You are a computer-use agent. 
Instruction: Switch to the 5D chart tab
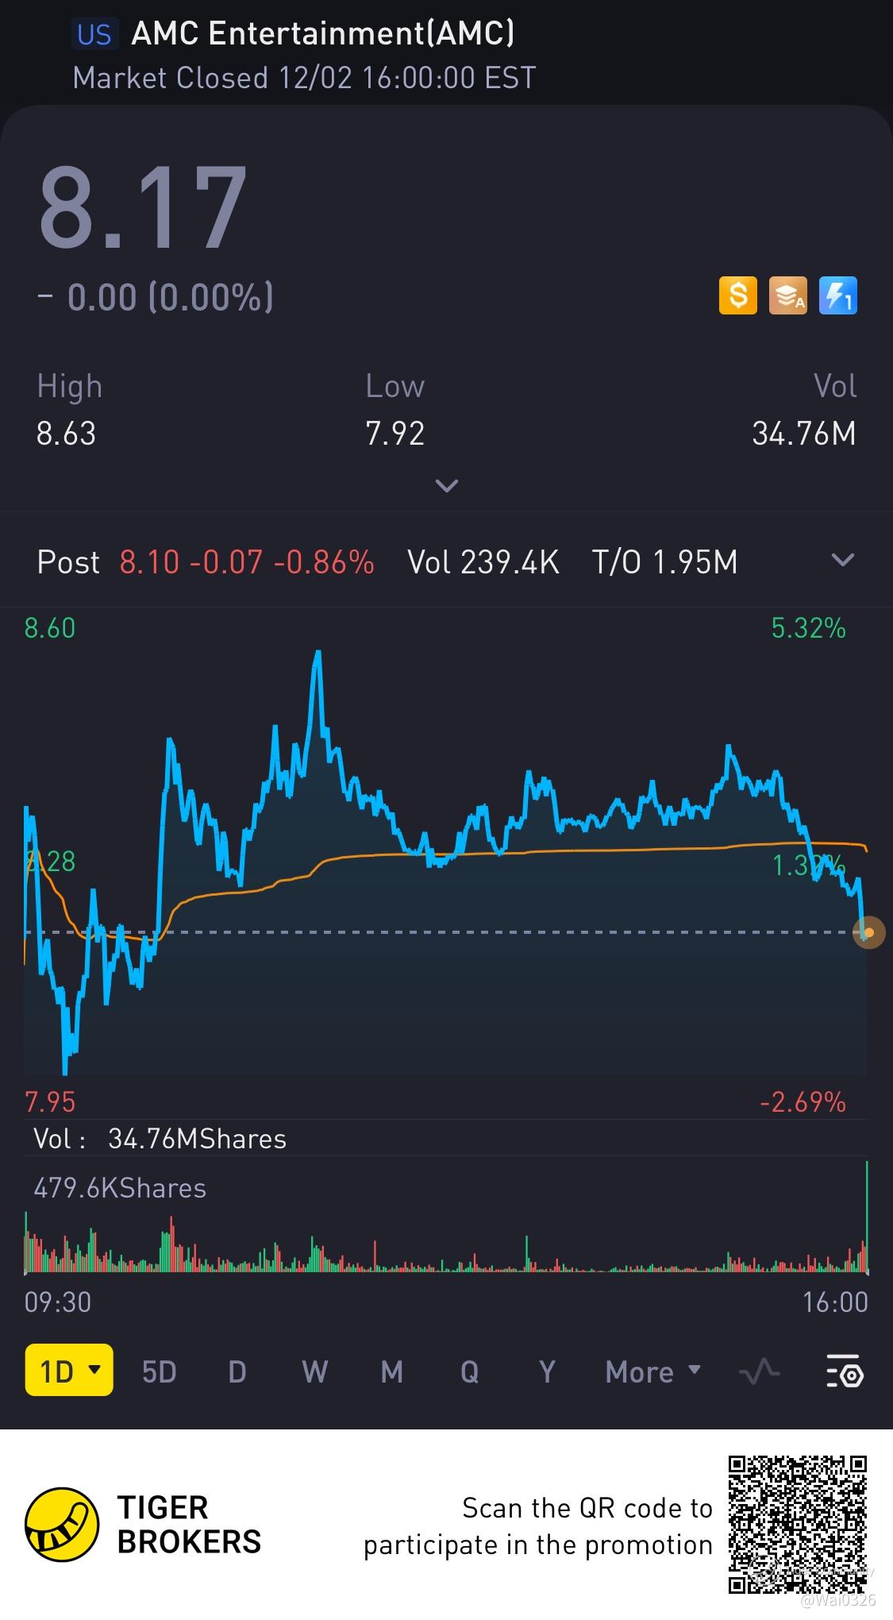(x=159, y=1372)
